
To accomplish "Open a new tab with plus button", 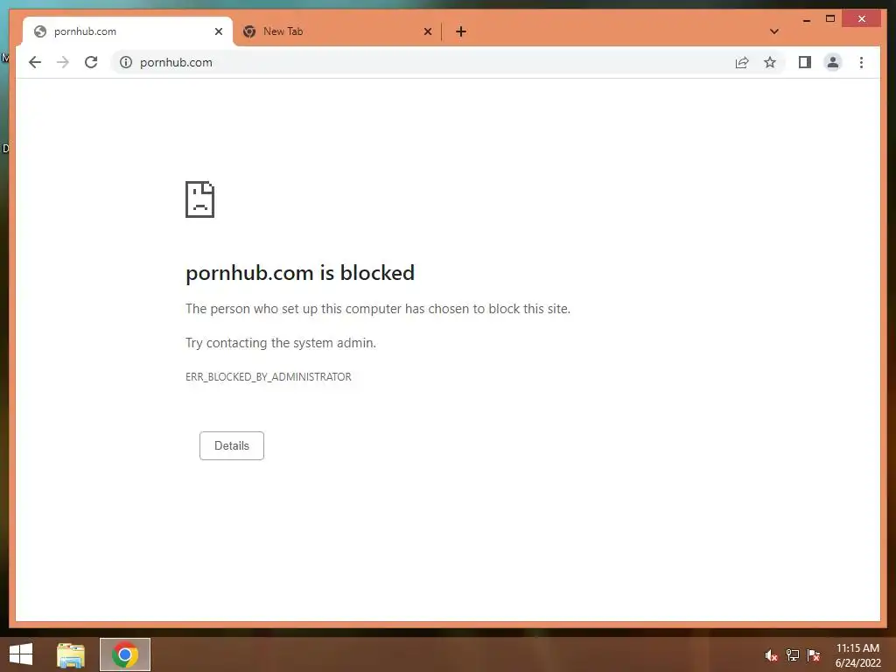I will [x=461, y=31].
